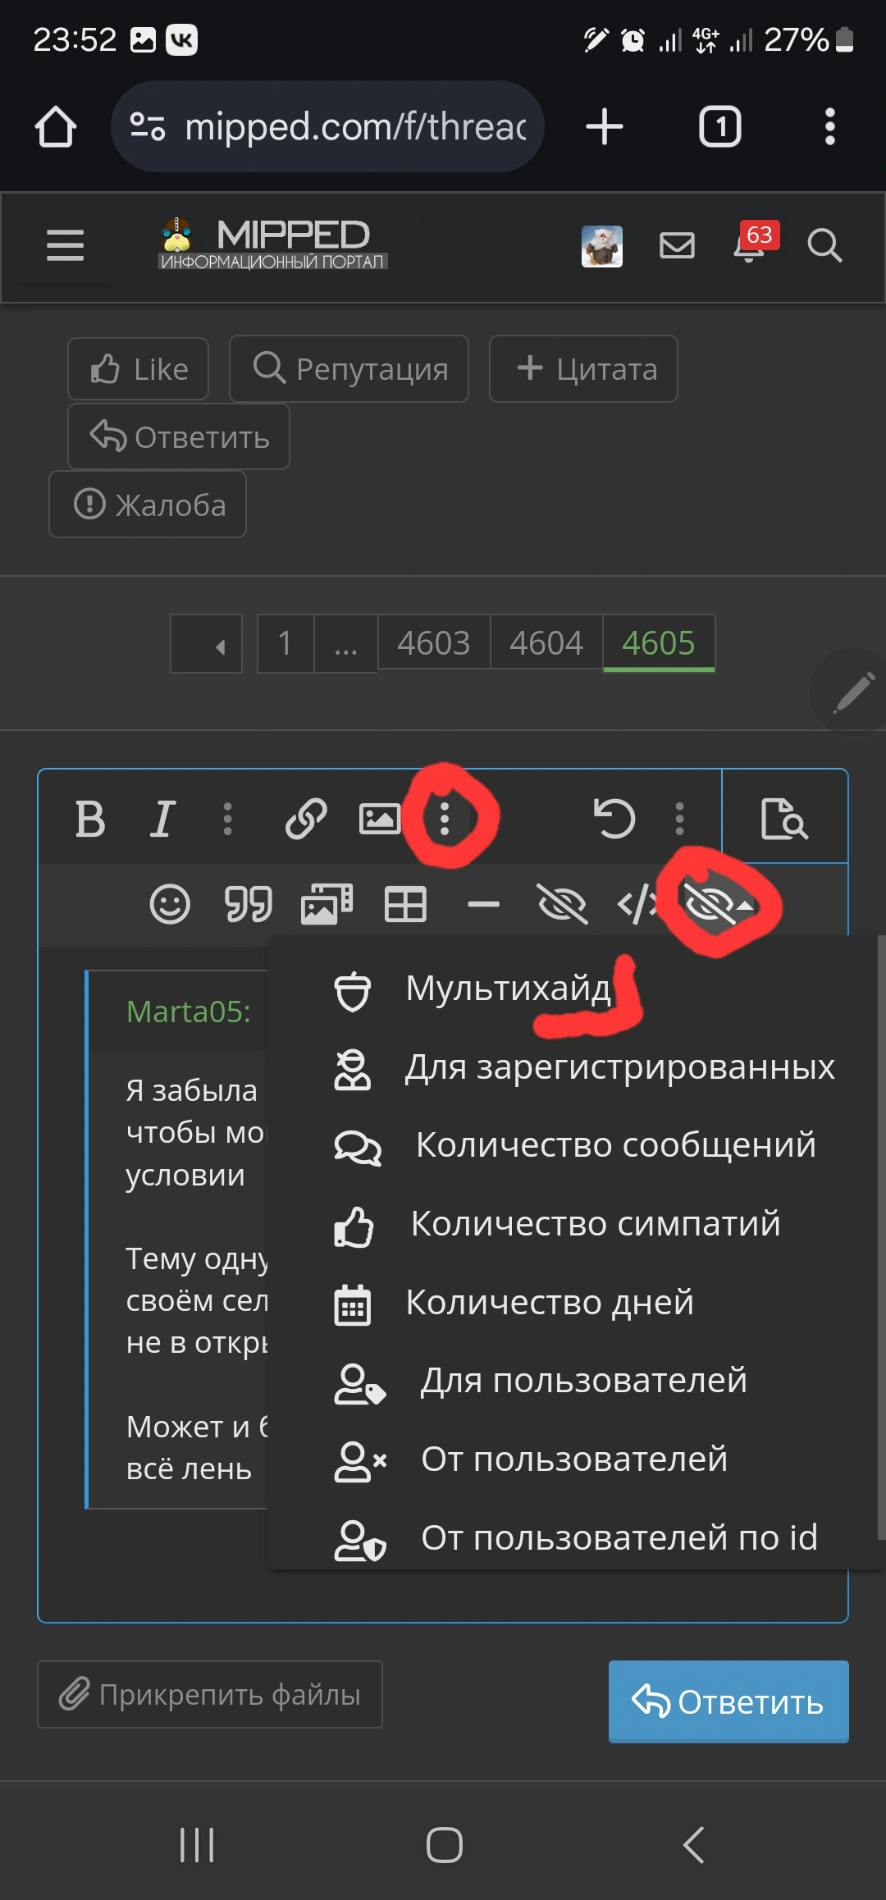Image resolution: width=886 pixels, height=1900 pixels.
Task: Open private messages envelope icon
Action: [677, 245]
